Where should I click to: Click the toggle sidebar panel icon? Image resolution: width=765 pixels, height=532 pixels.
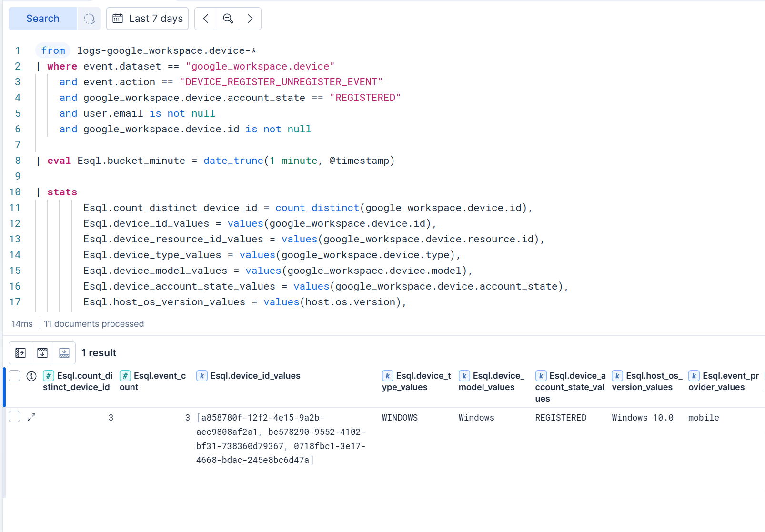(x=20, y=353)
